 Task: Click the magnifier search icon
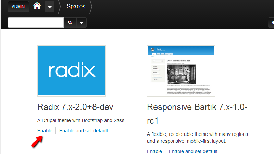(x=70, y=23)
